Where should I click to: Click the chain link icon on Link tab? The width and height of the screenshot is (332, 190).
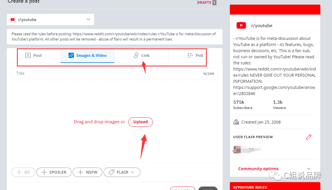136,55
